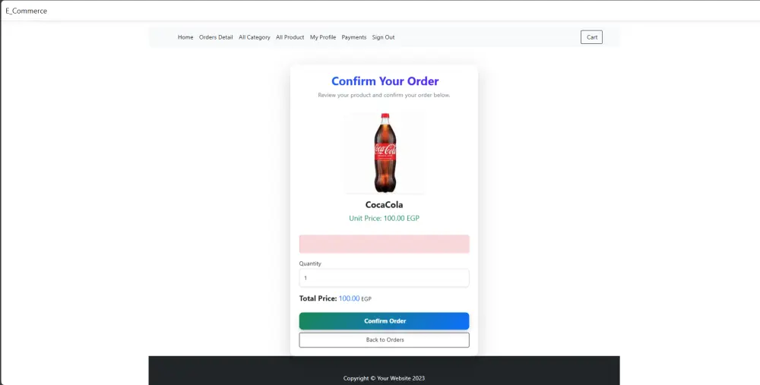
Task: Open My Profile page
Action: coord(323,37)
